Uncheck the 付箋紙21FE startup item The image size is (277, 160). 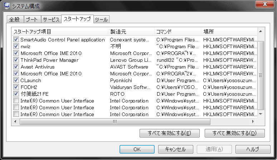pos(16,94)
